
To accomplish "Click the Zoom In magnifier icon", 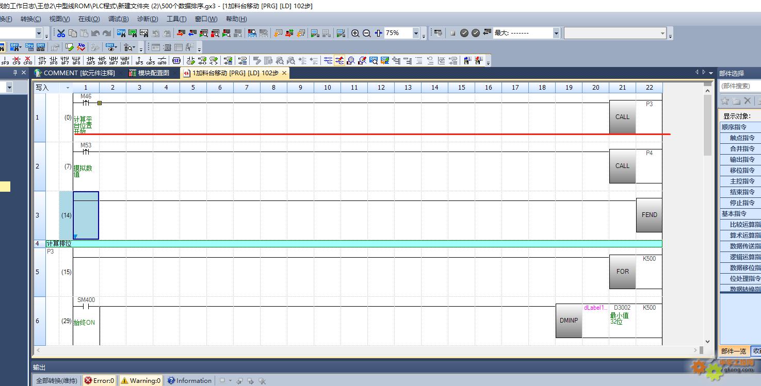I will click(x=355, y=33).
